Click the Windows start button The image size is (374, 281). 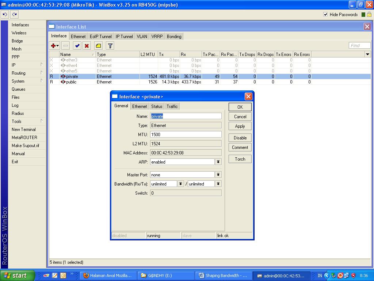[x=17, y=276]
